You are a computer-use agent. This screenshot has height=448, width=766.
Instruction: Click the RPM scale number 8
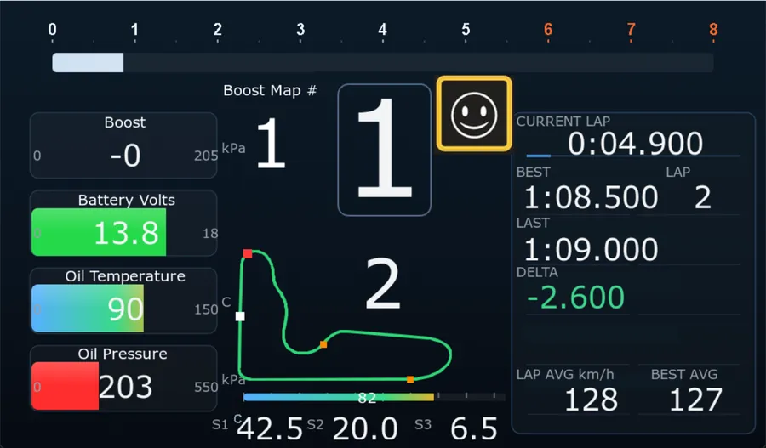coord(714,29)
